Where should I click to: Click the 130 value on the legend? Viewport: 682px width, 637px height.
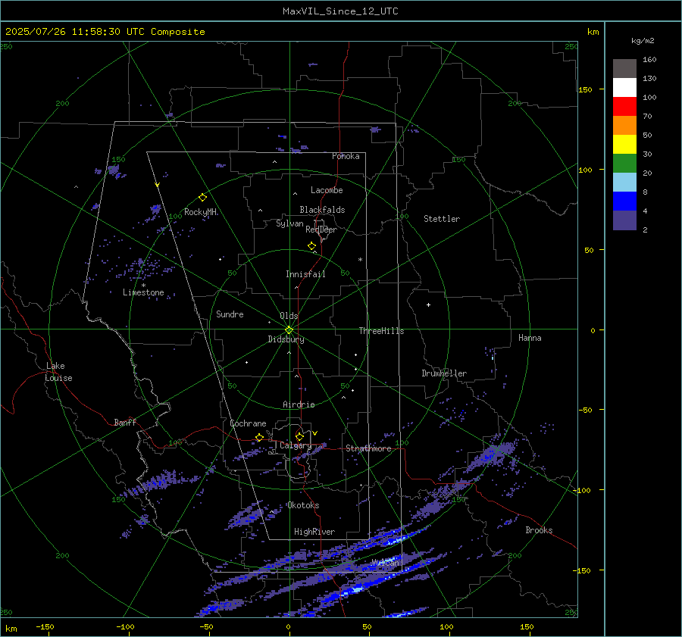pos(649,79)
